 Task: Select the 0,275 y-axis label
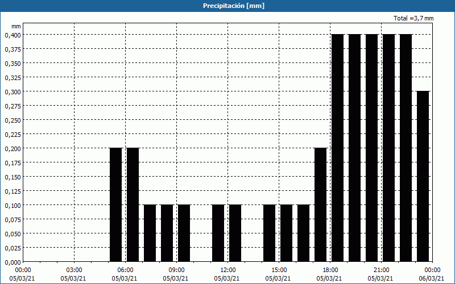[x=13, y=106]
